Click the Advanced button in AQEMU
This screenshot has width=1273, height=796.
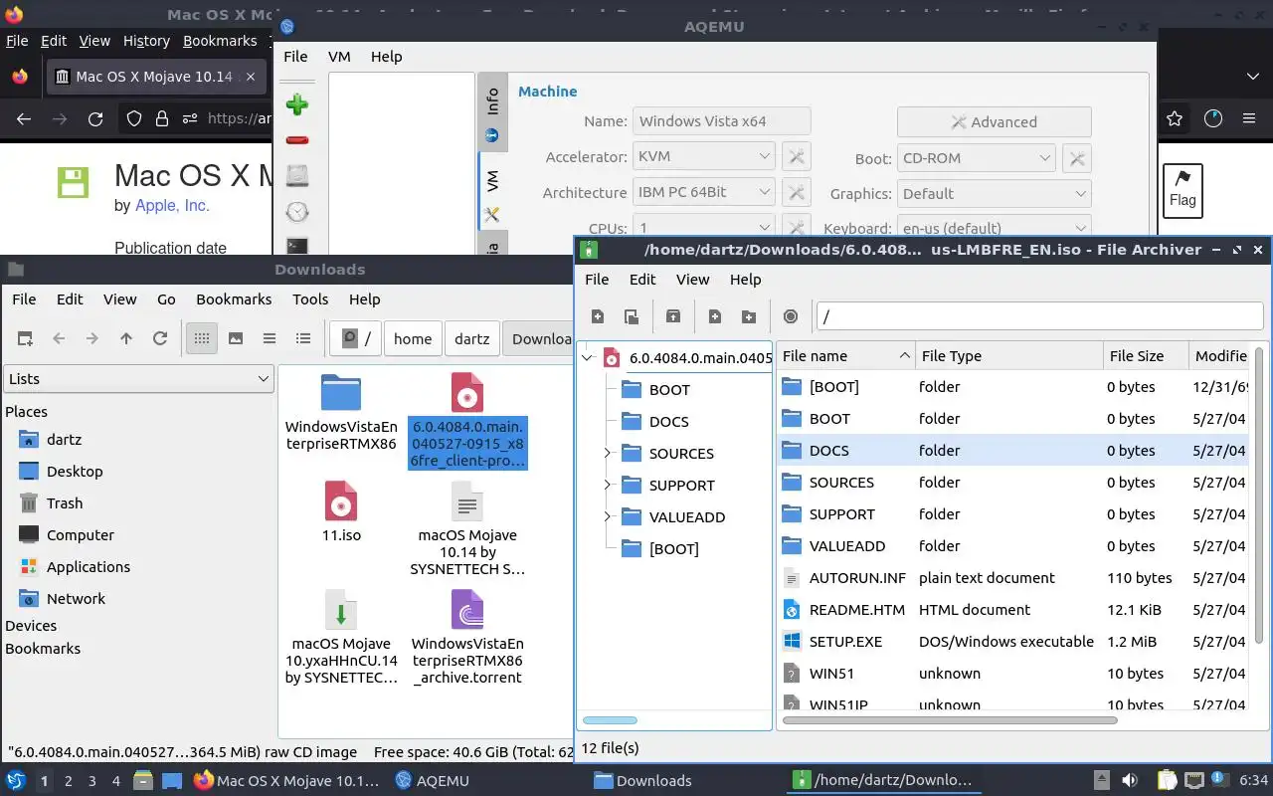pos(994,121)
